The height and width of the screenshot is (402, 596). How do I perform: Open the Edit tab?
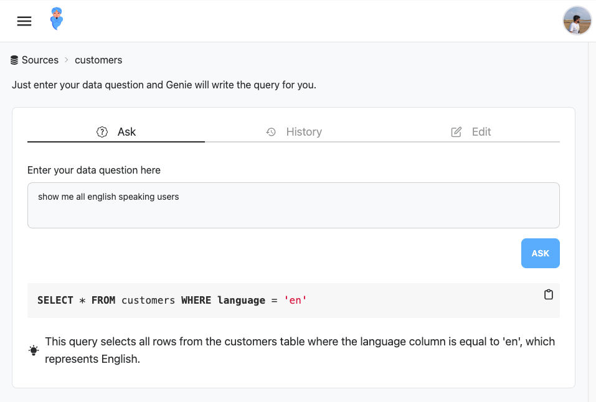click(471, 132)
